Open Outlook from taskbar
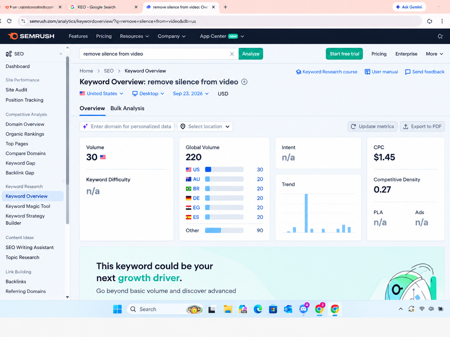 pyautogui.click(x=288, y=309)
